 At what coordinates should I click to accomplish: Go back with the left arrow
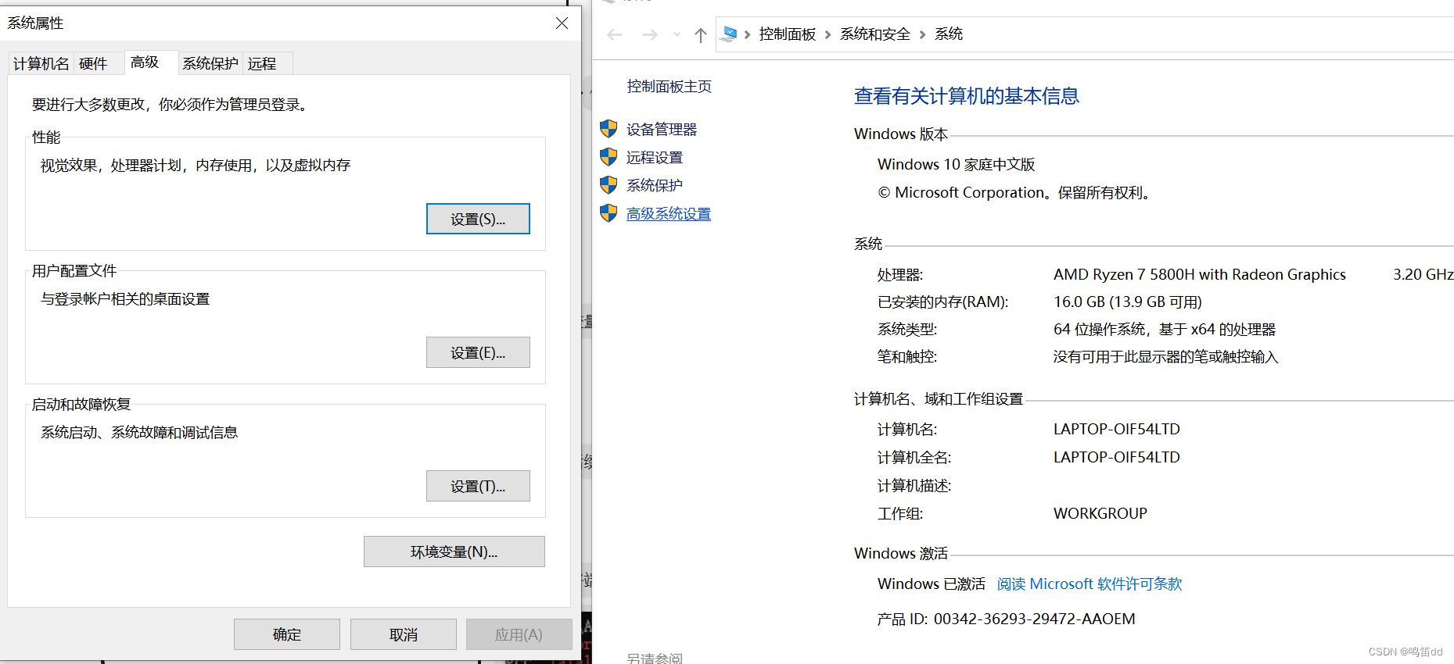pos(615,34)
